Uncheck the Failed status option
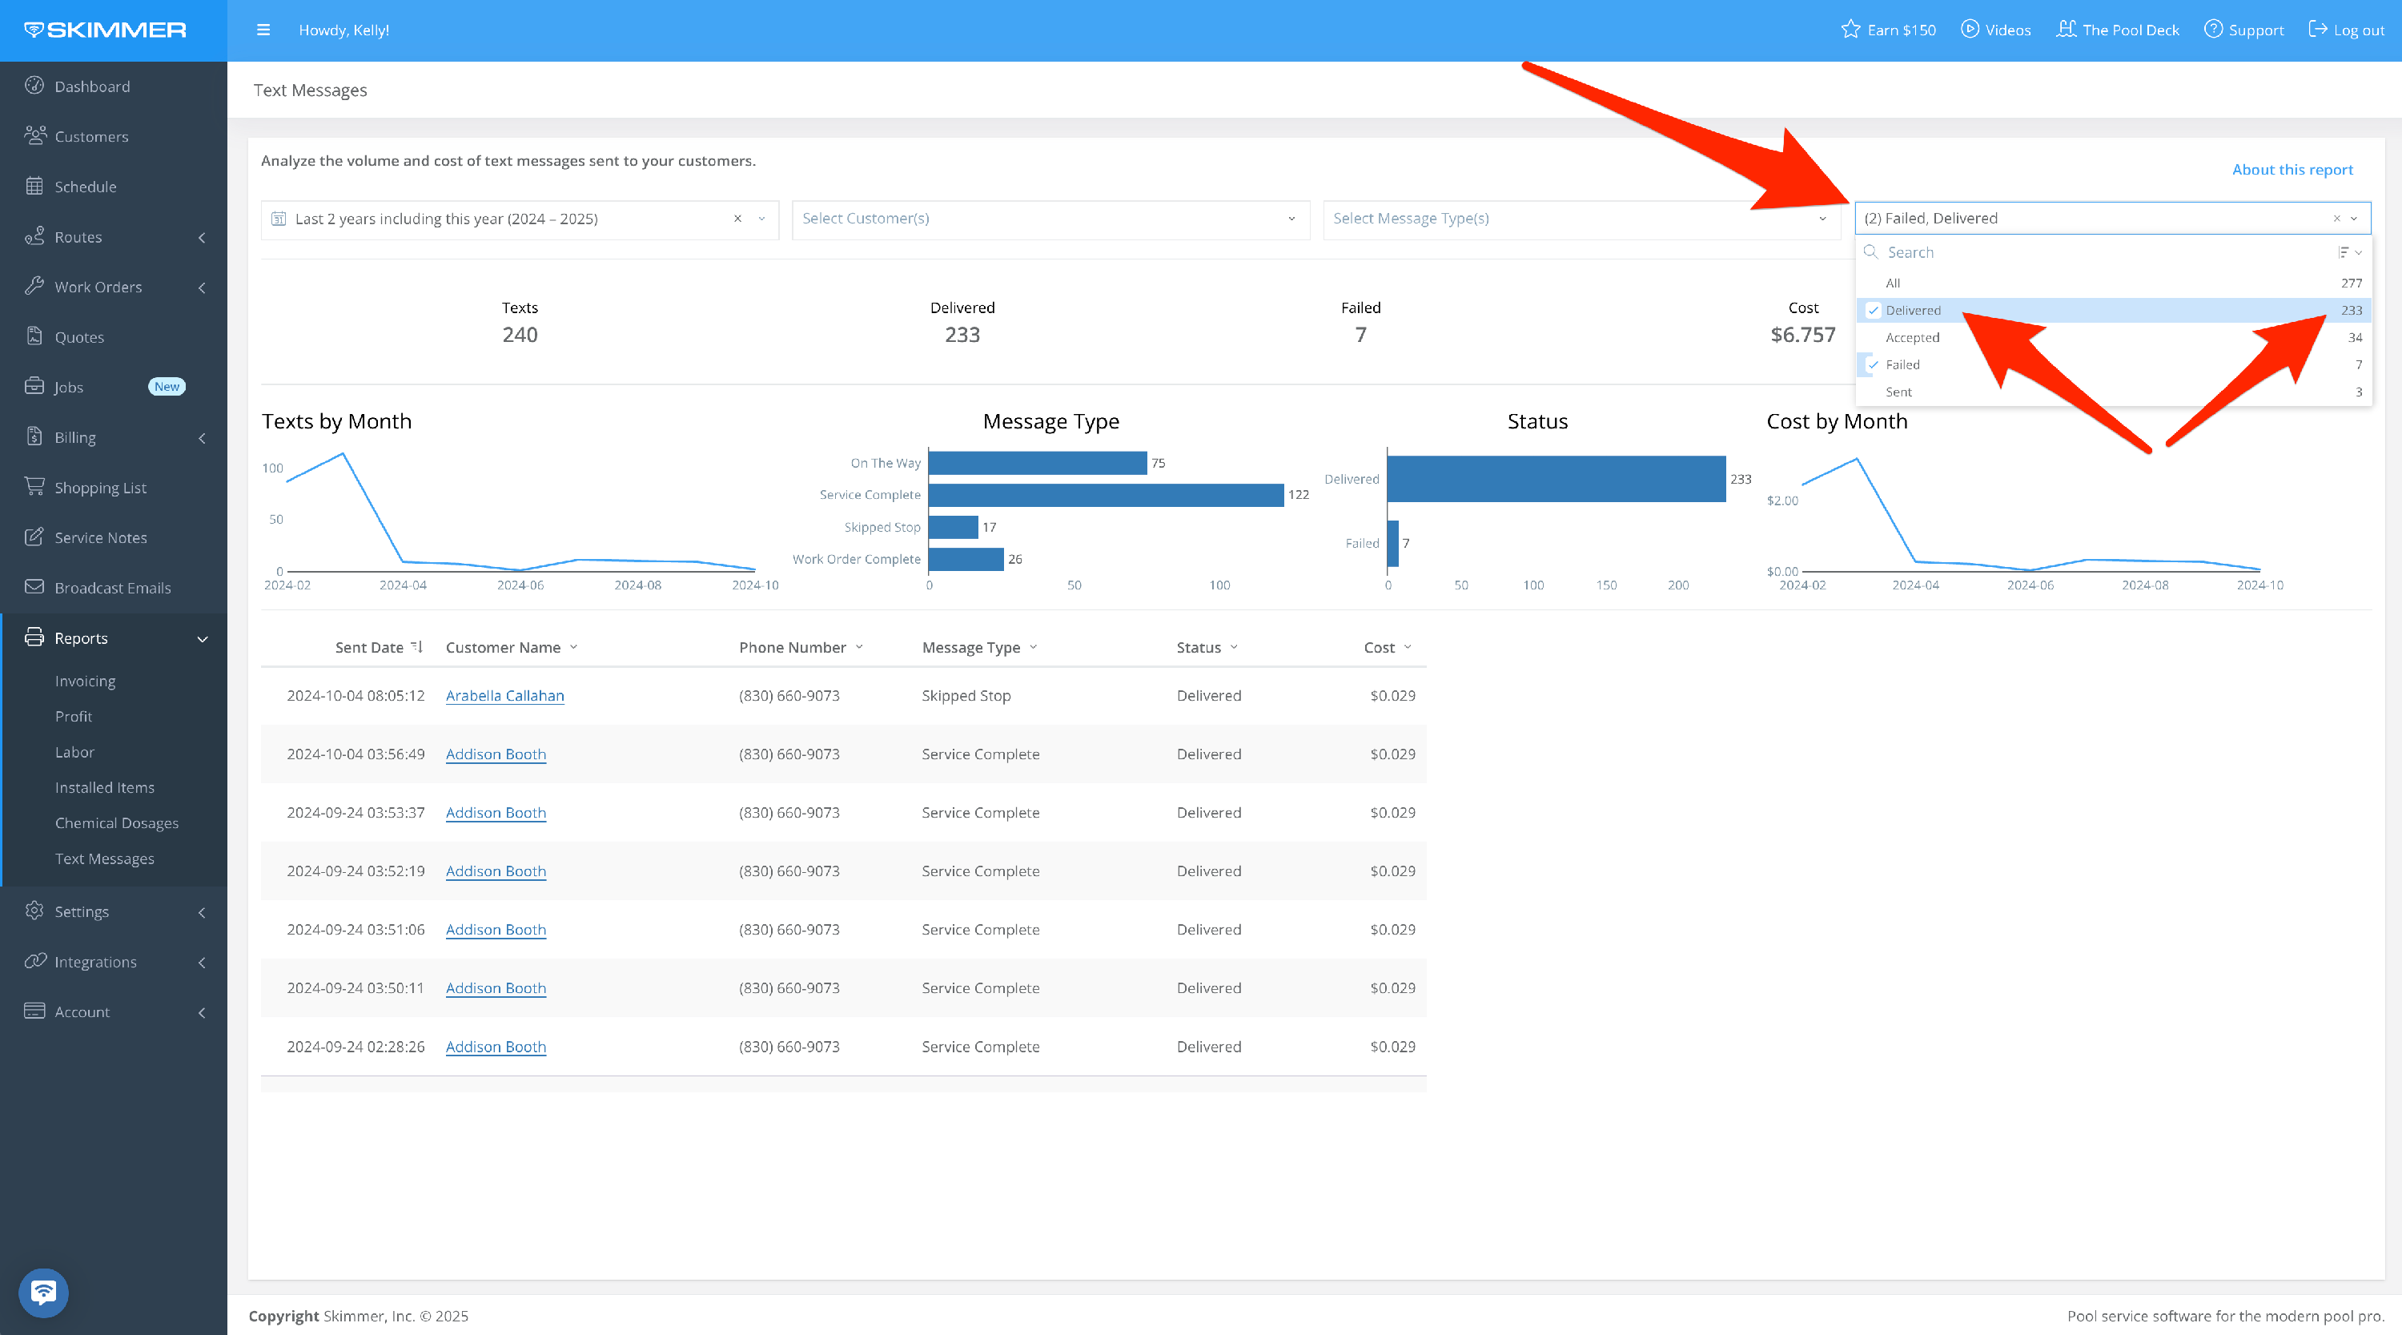The height and width of the screenshot is (1335, 2402). tap(1873, 364)
